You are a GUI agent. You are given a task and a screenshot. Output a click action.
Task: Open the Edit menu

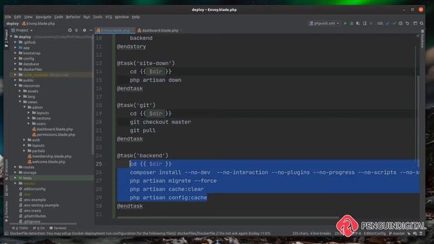tap(18, 17)
